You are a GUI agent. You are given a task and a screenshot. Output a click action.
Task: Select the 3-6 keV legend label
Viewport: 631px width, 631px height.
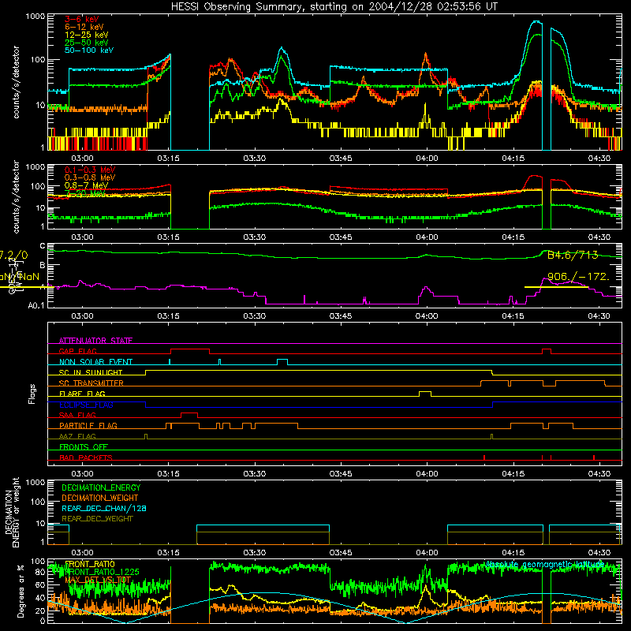(x=82, y=19)
